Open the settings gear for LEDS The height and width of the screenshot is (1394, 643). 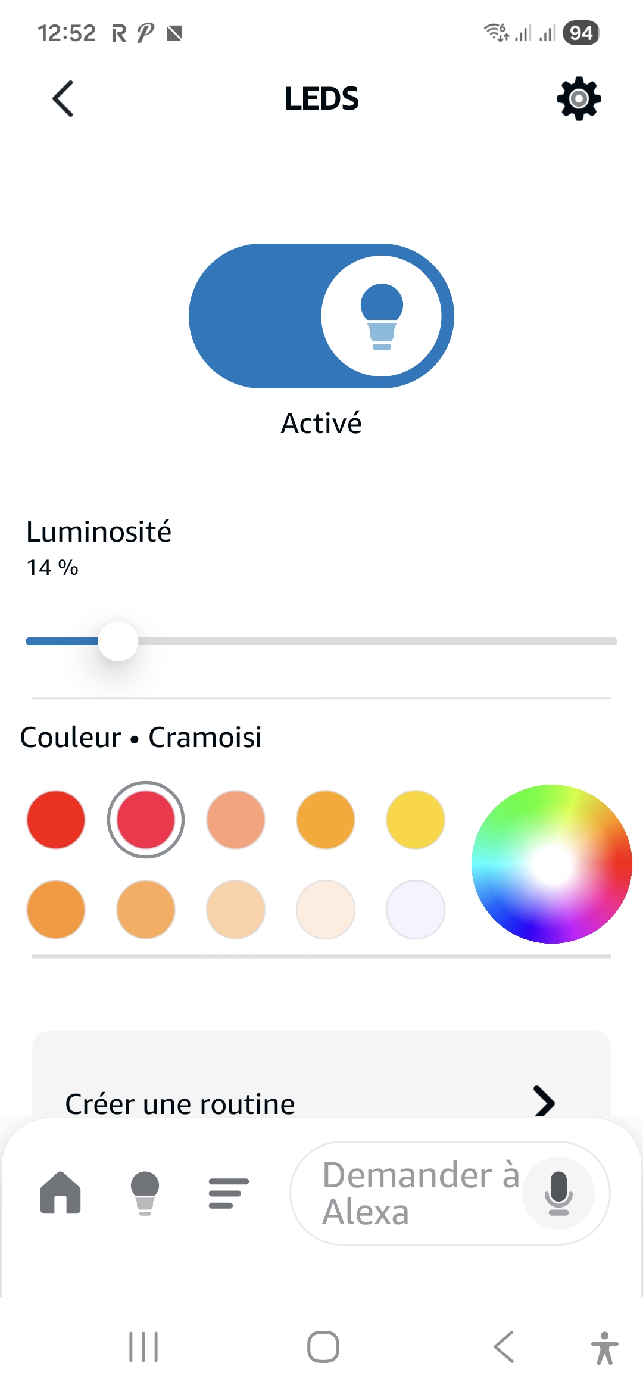[x=577, y=98]
